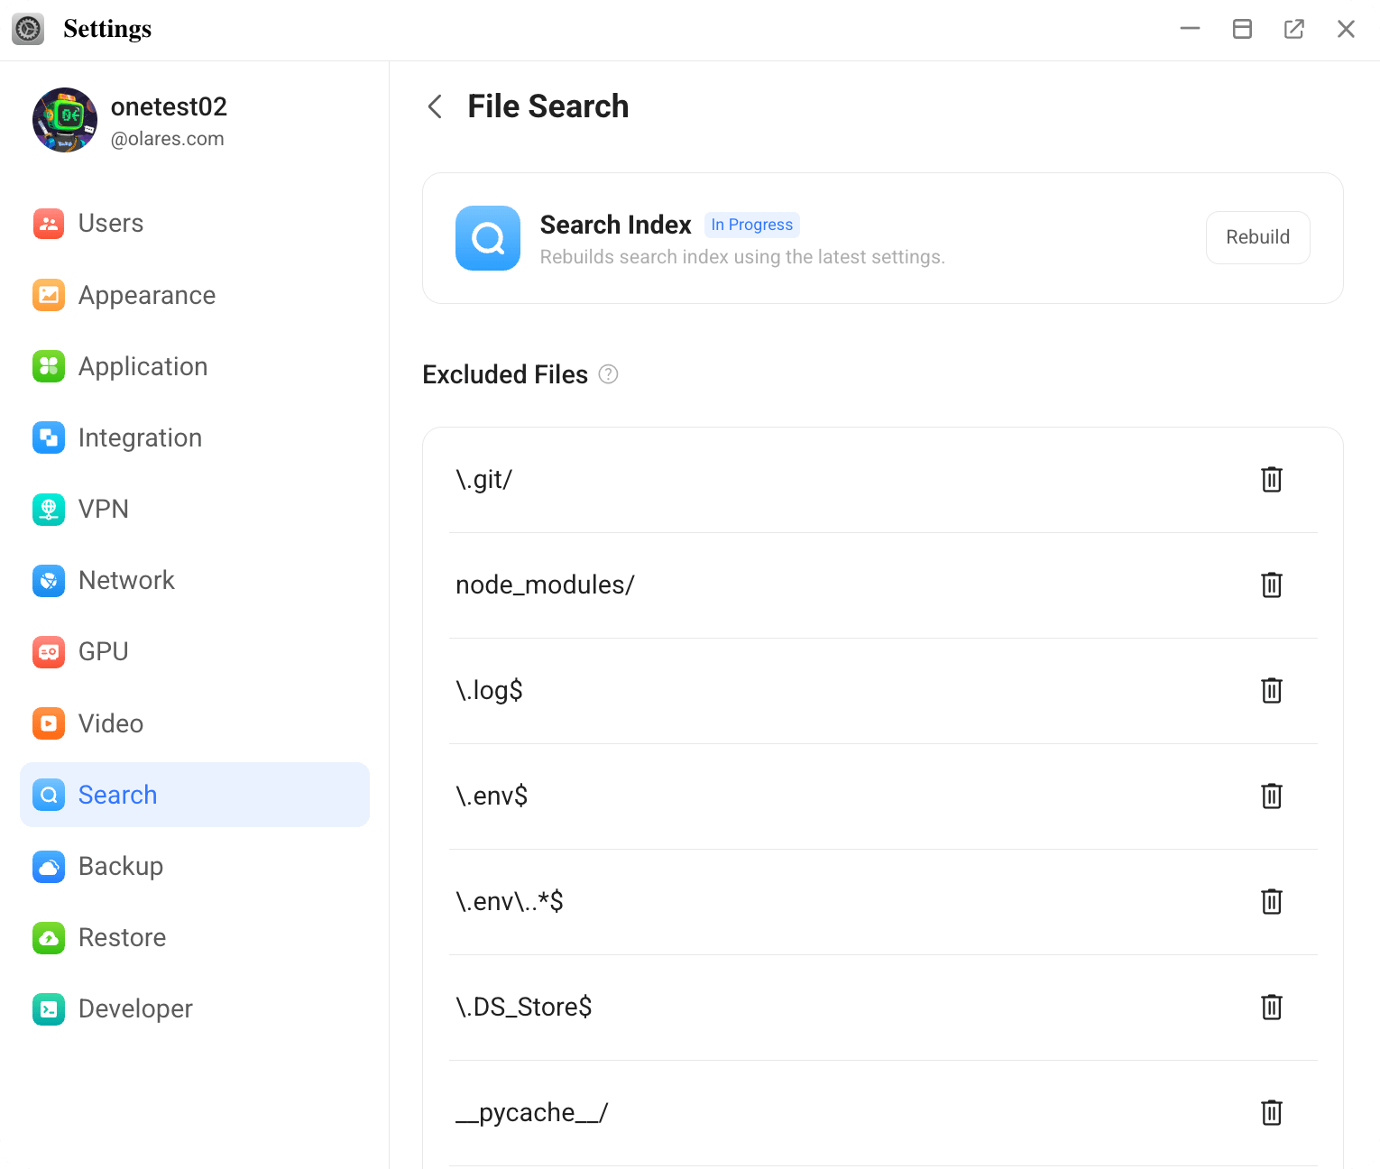The height and width of the screenshot is (1169, 1380).
Task: Click the Rebuild search index button
Action: point(1257,237)
